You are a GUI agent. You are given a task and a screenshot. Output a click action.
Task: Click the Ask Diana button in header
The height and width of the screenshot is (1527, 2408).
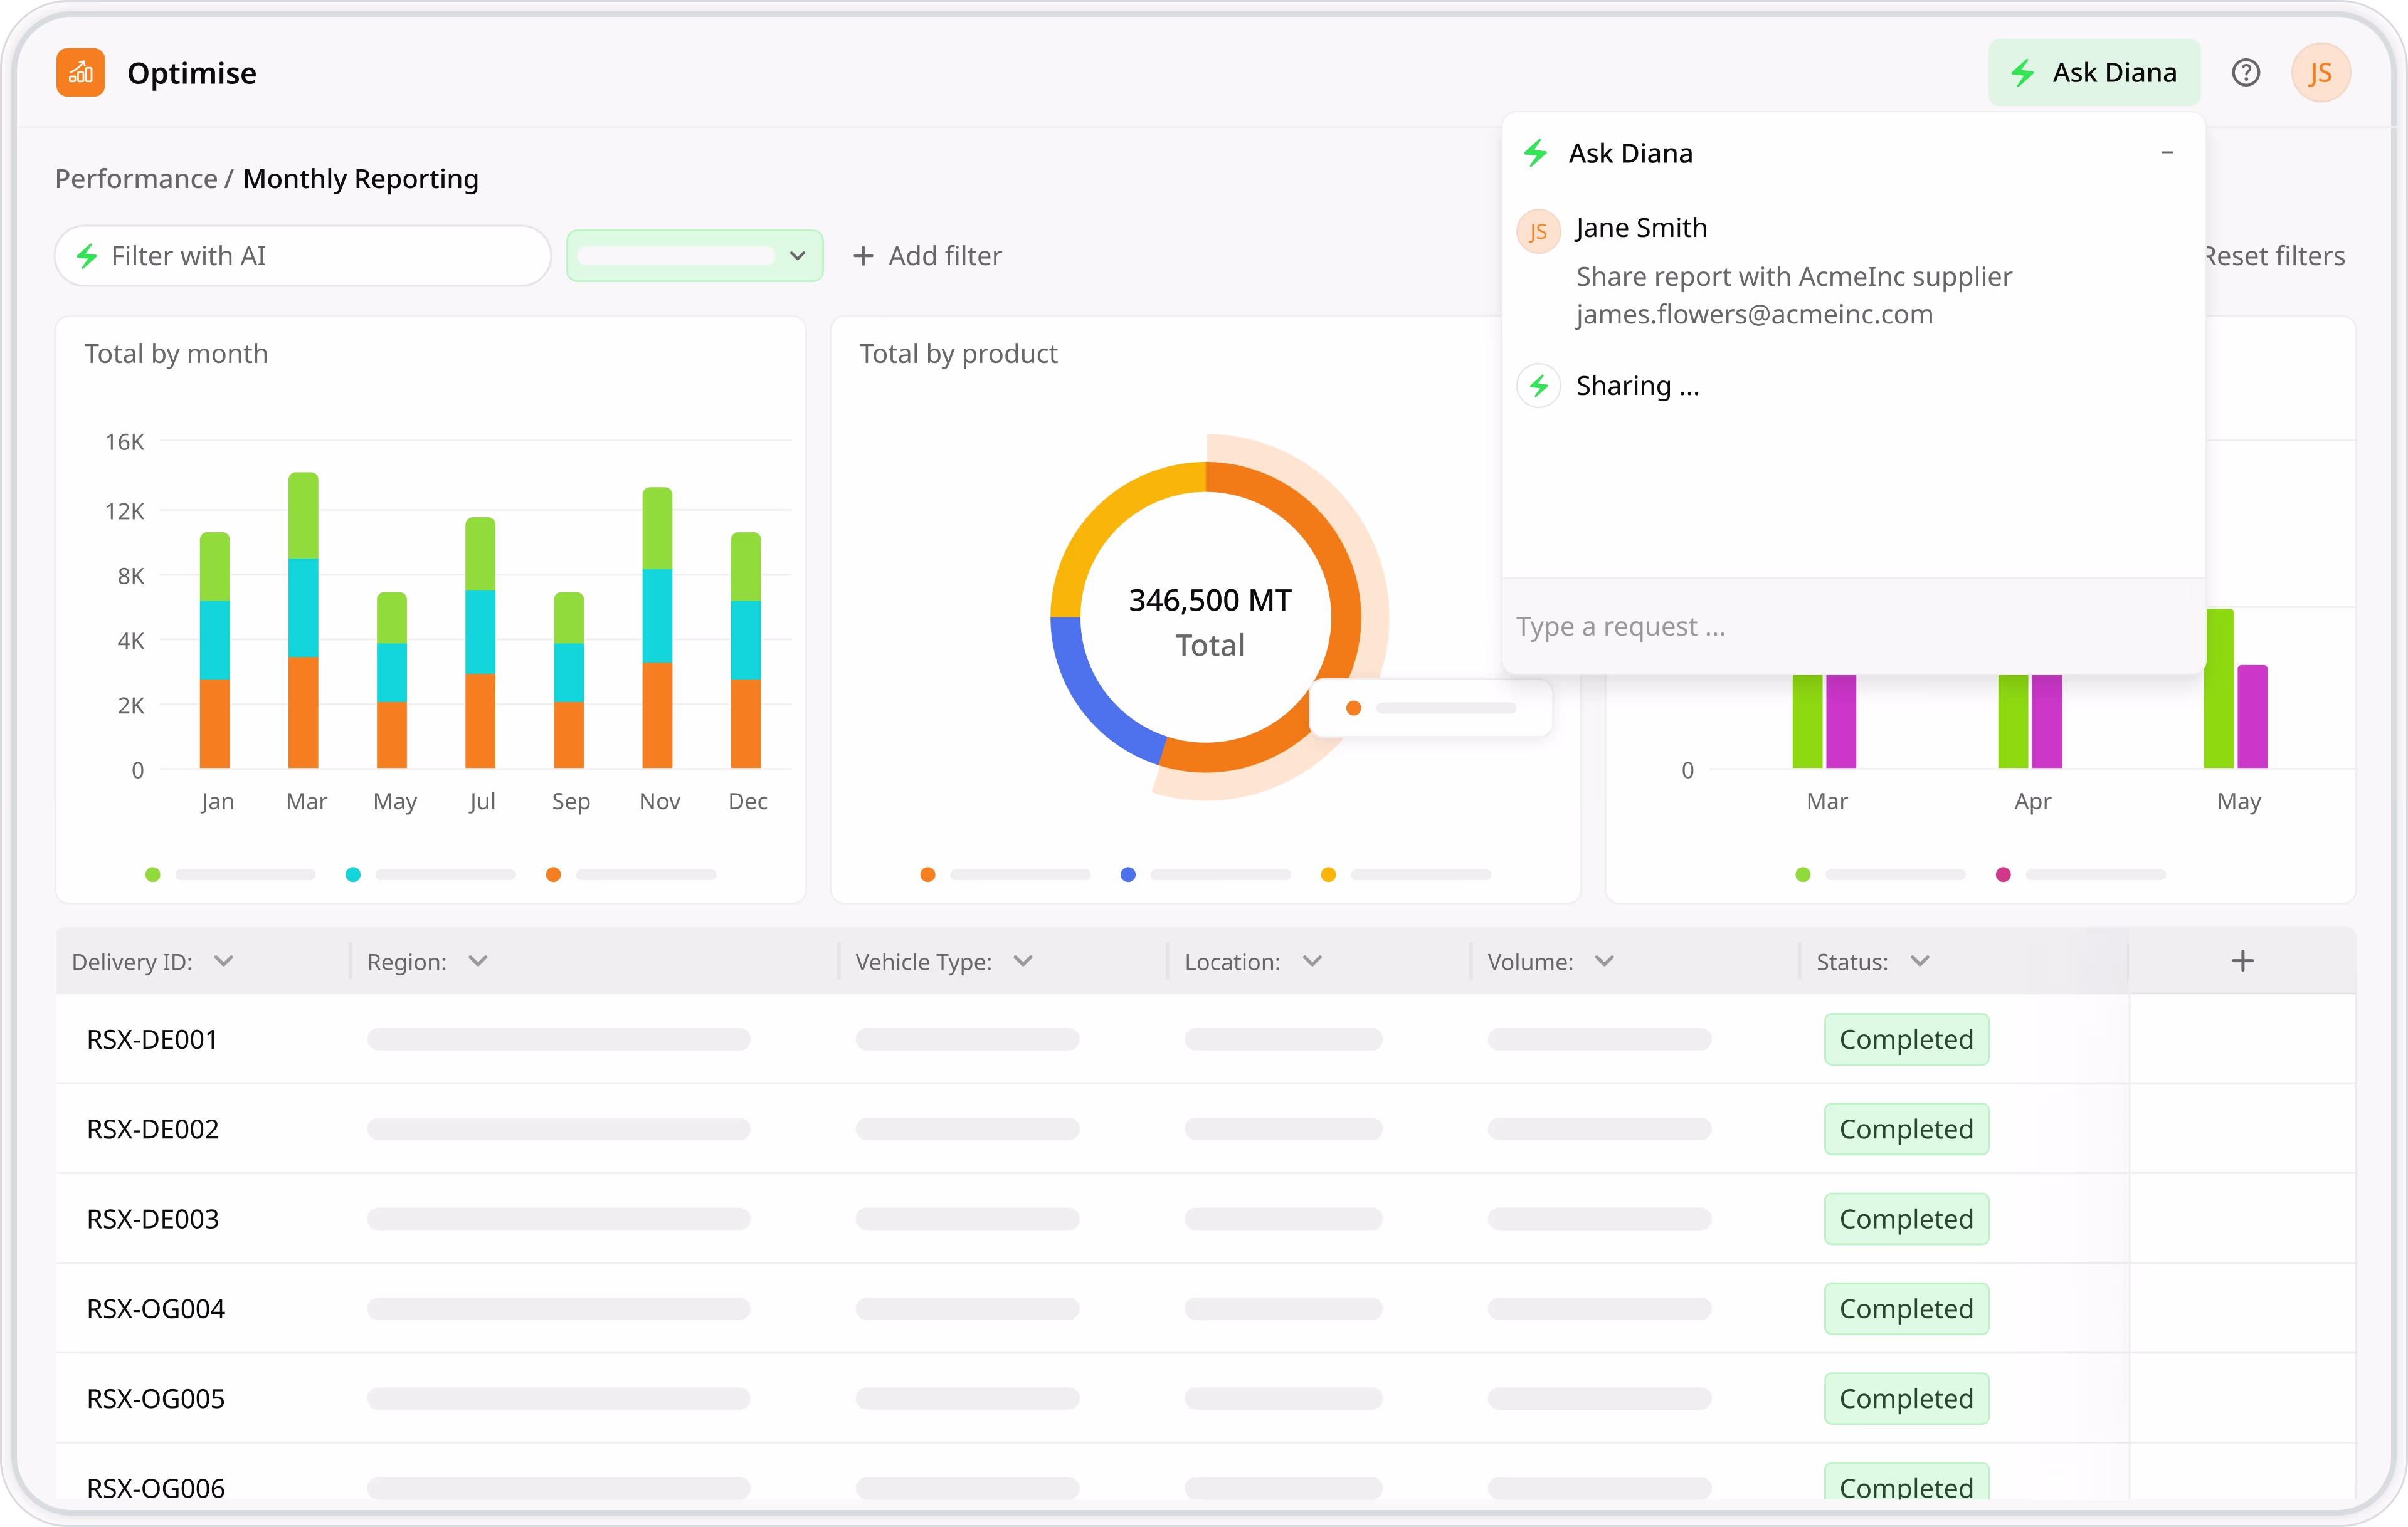pos(2094,73)
